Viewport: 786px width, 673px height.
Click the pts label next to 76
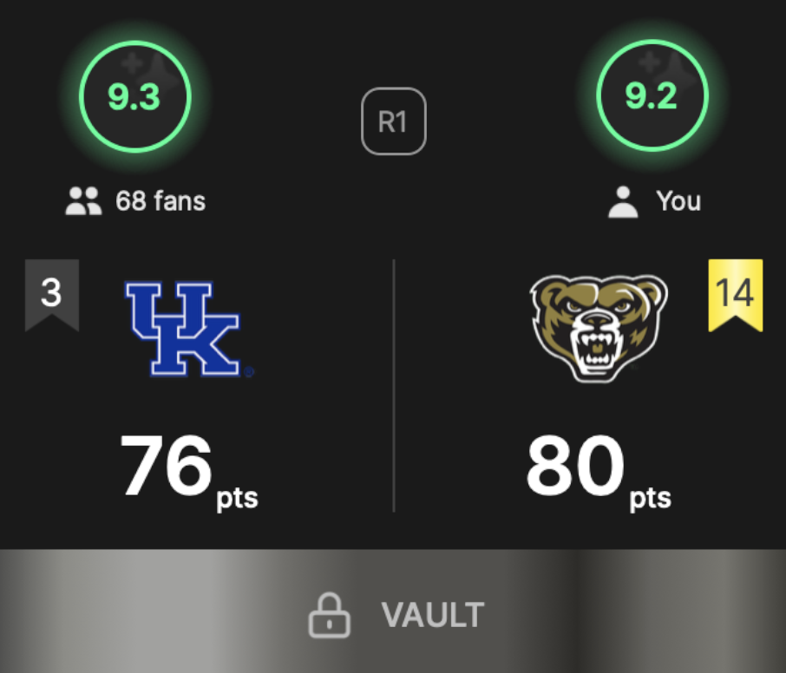click(x=237, y=499)
